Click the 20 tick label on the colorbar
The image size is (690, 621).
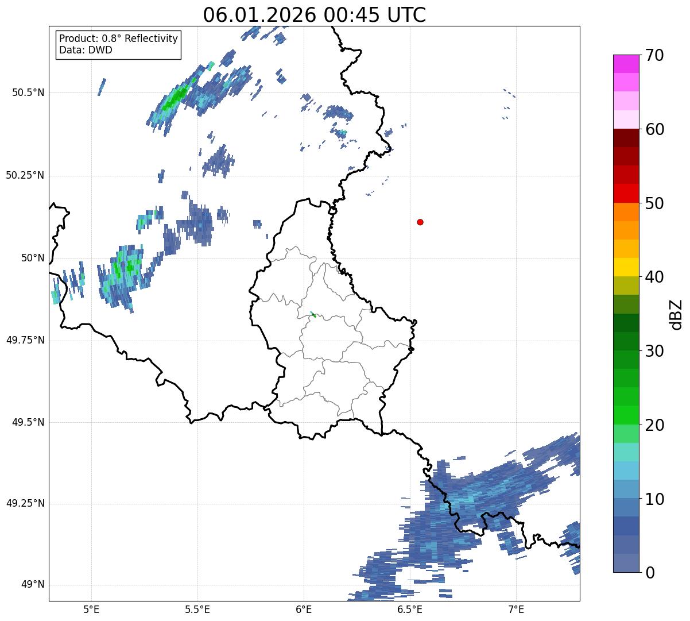coord(654,425)
